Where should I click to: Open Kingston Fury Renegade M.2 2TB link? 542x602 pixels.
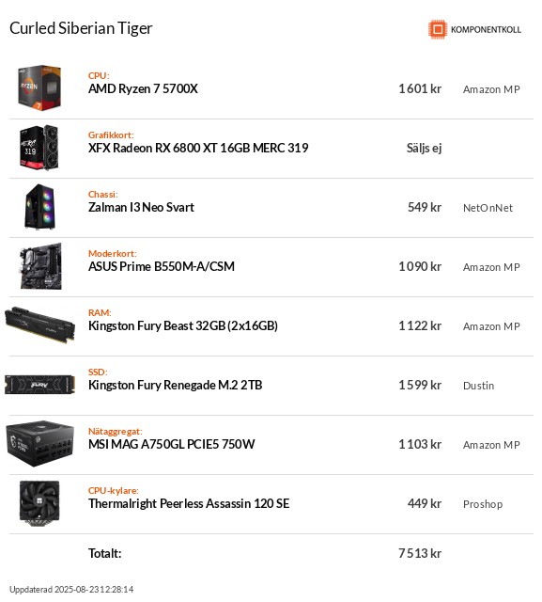[x=175, y=385]
